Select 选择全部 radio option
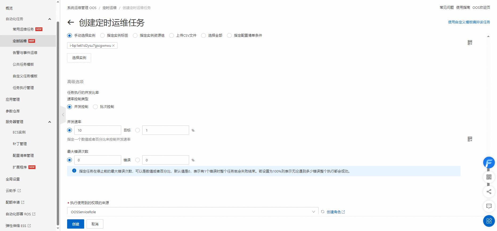Viewport: 497px width, 231px height. 203,35
